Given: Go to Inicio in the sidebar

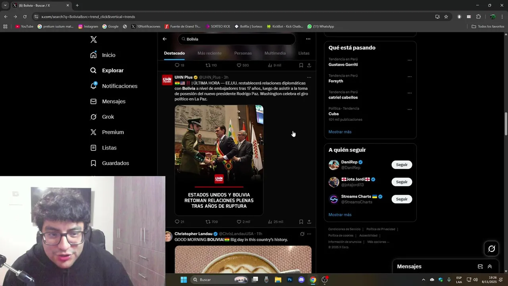Looking at the screenshot, I should [103, 55].
